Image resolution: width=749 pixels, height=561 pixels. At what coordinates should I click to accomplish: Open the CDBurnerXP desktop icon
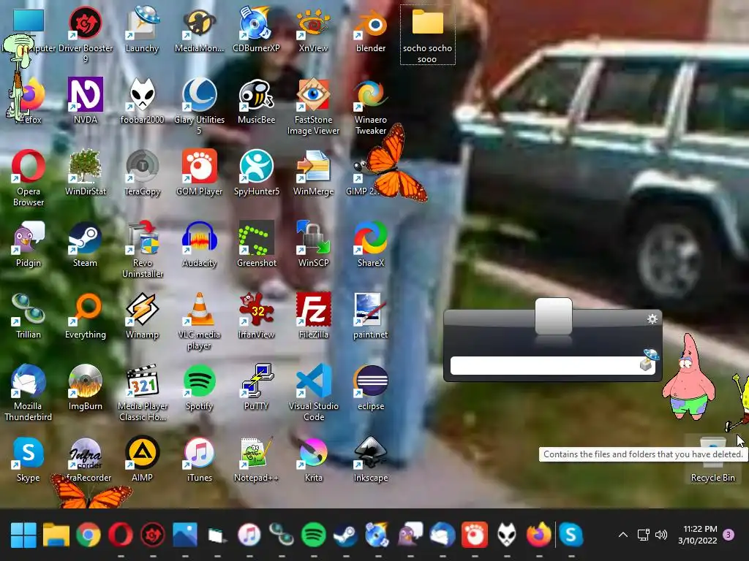coord(256,29)
